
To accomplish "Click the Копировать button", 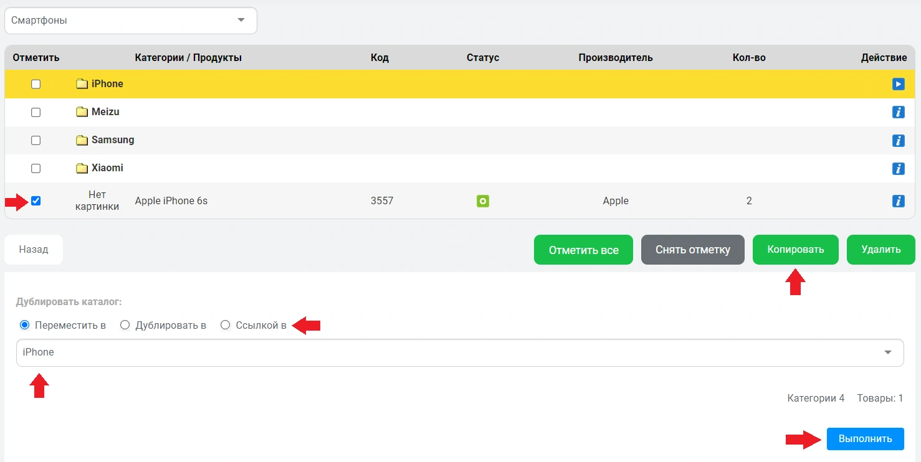I will (x=795, y=250).
